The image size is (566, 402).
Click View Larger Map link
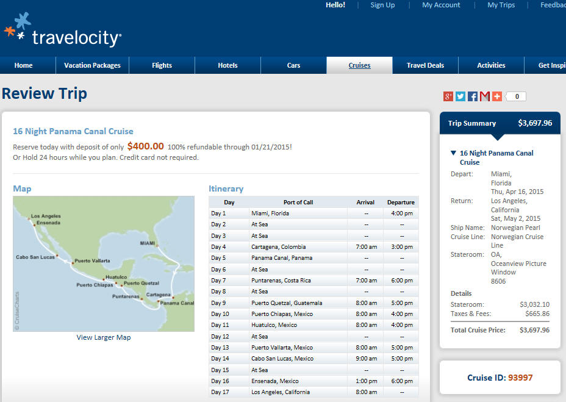click(104, 337)
